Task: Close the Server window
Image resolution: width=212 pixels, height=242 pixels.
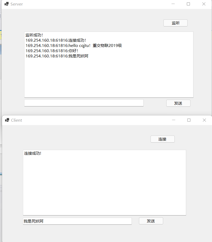Action: click(x=204, y=4)
